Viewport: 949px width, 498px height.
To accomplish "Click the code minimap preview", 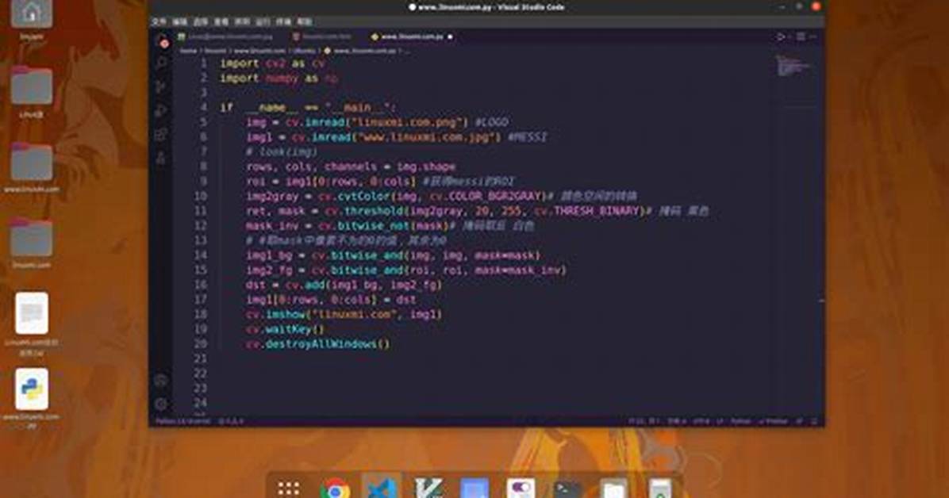I will pos(793,66).
